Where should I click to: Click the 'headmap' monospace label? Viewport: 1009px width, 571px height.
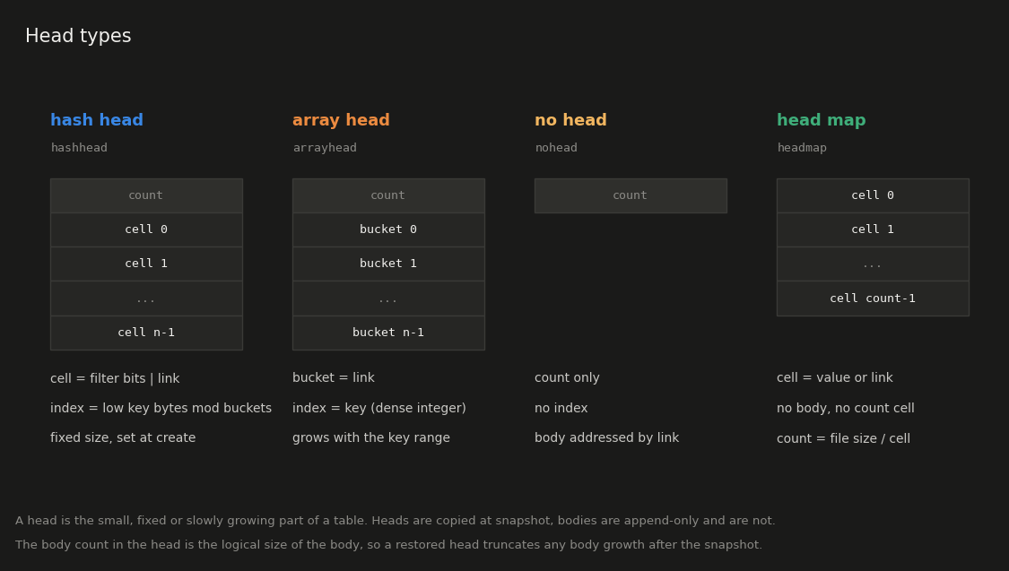click(x=802, y=148)
